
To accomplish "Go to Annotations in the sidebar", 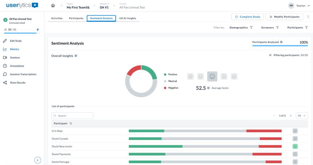I will point(17,66).
